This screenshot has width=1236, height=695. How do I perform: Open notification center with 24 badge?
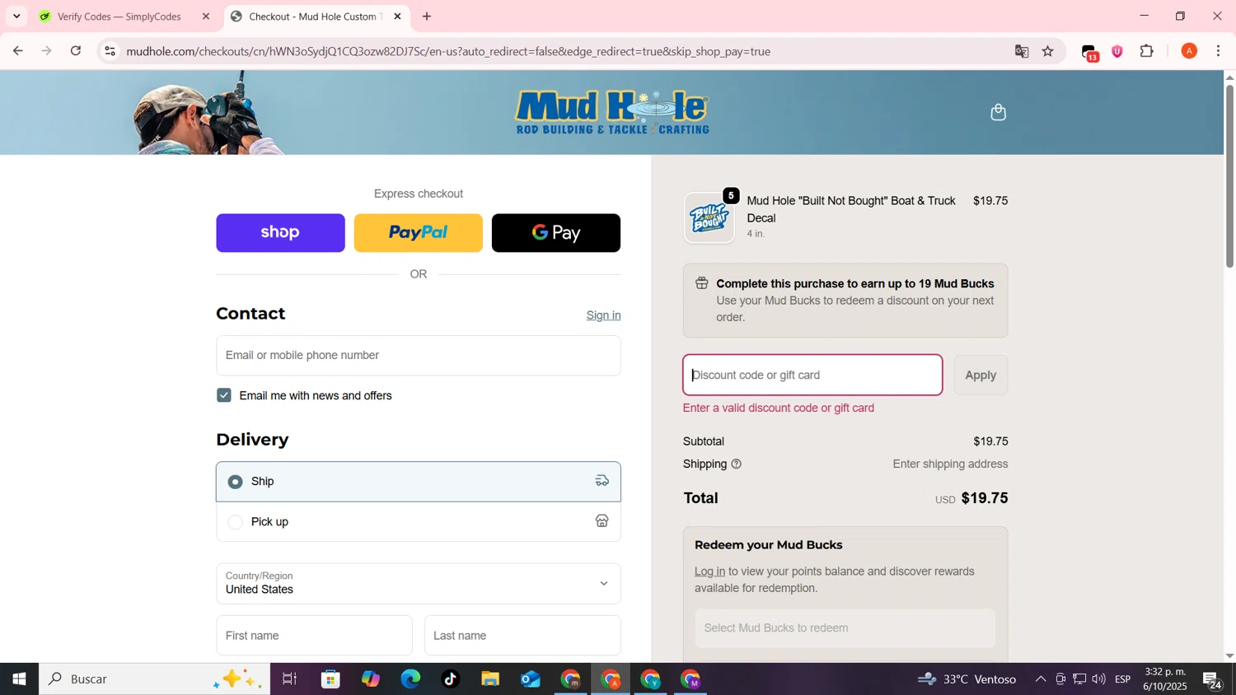[1212, 680]
